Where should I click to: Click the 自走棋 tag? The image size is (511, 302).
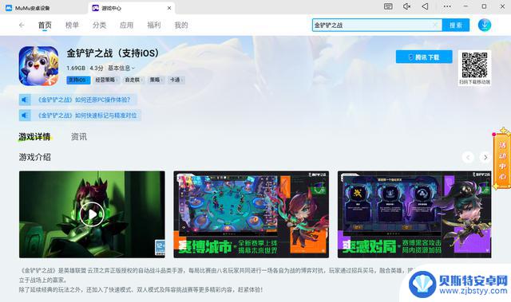click(x=133, y=80)
